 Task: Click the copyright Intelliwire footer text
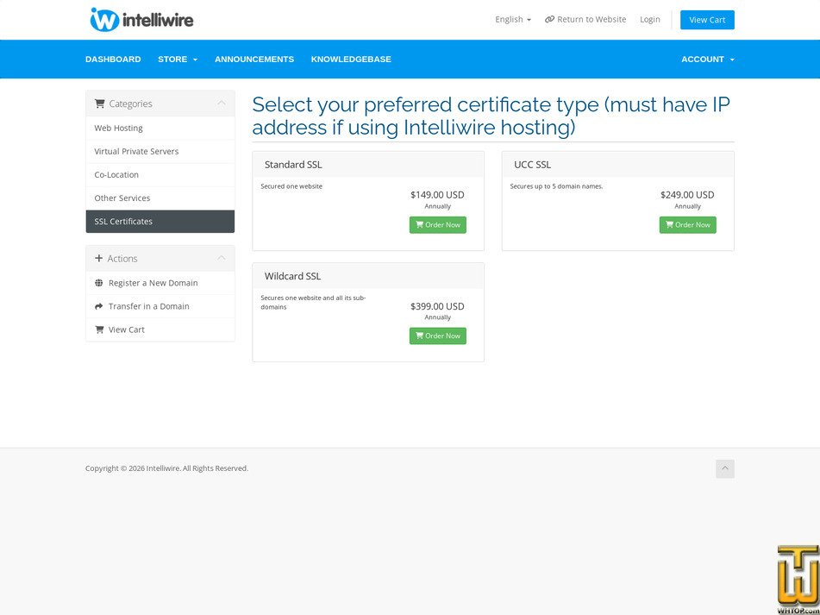pyautogui.click(x=166, y=468)
